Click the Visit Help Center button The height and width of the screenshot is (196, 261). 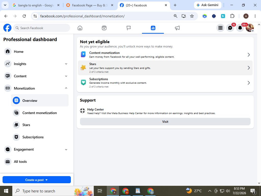click(165, 122)
